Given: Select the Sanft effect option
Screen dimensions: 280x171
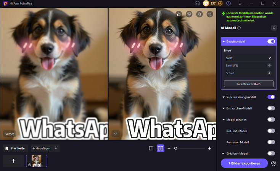Looking at the screenshot, I should pos(249,58).
